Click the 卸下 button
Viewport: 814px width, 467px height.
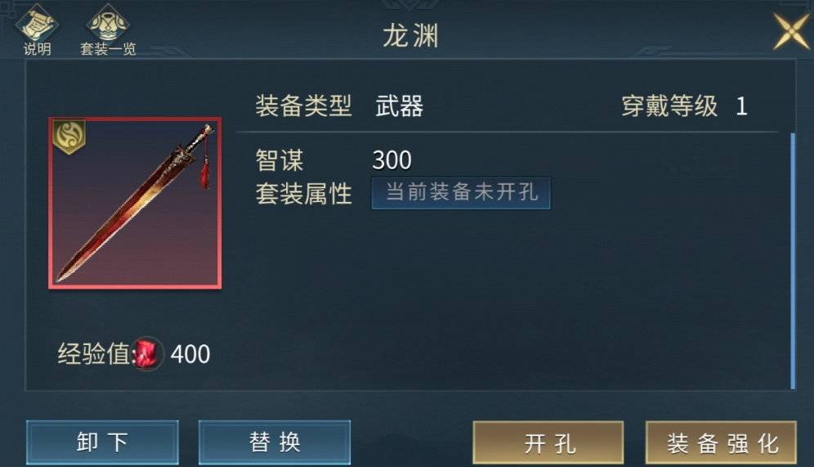tap(102, 442)
